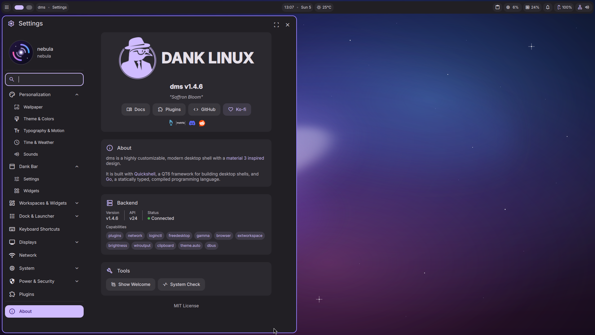Viewport: 595px width, 335px height.
Task: Click the wlroutput capability chip
Action: (x=142, y=246)
